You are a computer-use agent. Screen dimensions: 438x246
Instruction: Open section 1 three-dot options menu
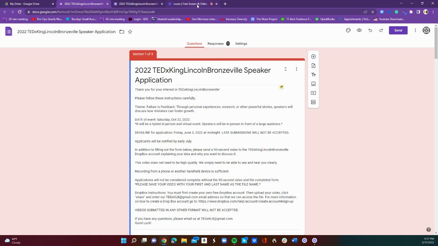point(296,69)
